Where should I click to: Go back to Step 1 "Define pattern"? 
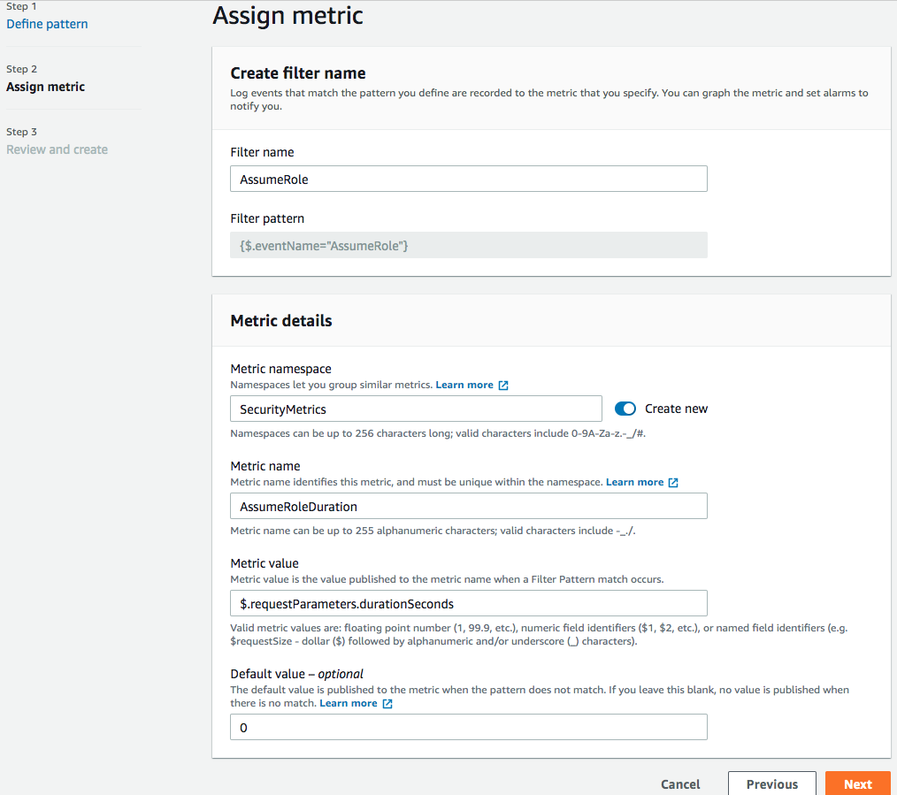tap(47, 24)
